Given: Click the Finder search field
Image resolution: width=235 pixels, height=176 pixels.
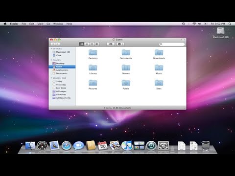Looking at the screenshot, I should point(172,44).
